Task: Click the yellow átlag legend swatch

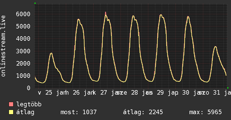Action: click(x=11, y=112)
